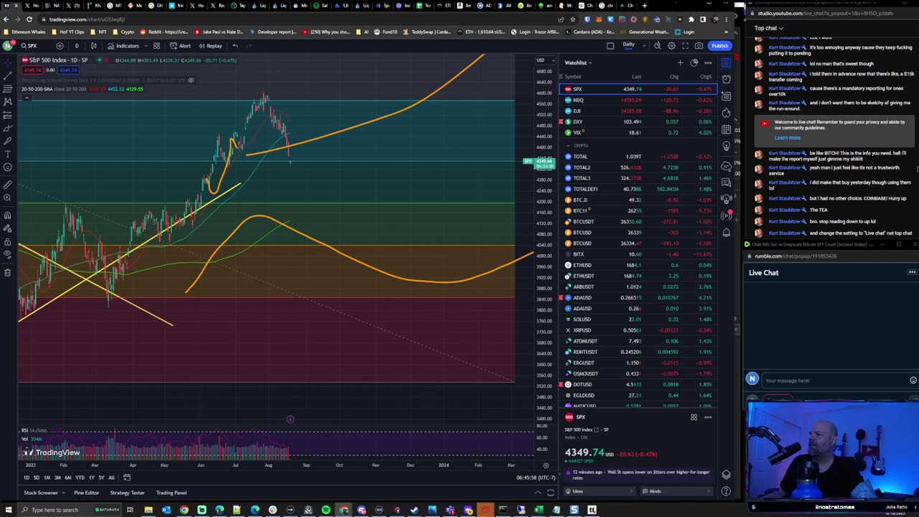919x517 pixels.
Task: Open the Pine Editor tab
Action: [x=86, y=493]
